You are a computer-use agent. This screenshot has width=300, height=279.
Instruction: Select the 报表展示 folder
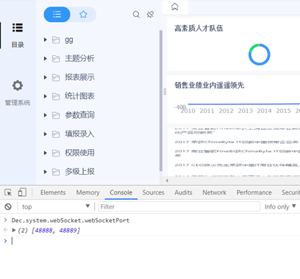tap(79, 77)
